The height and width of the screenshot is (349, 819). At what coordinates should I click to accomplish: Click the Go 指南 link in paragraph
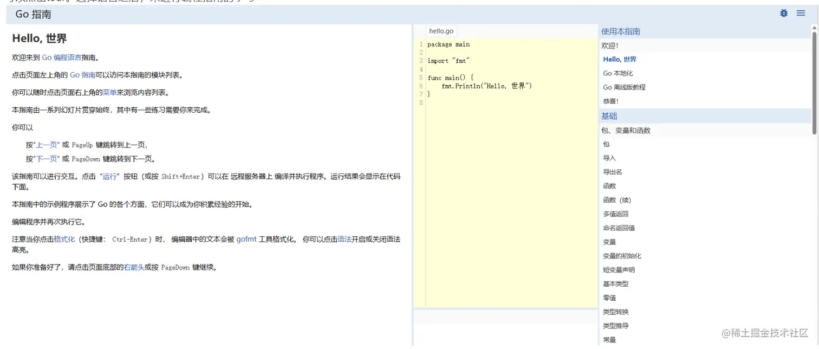pos(82,75)
